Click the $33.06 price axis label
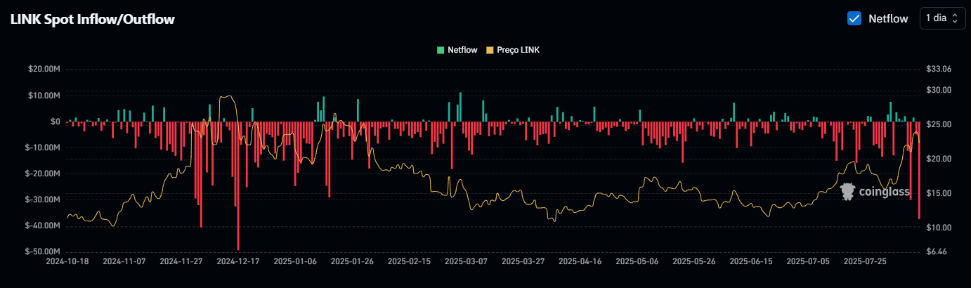The width and height of the screenshot is (971, 288). 939,69
